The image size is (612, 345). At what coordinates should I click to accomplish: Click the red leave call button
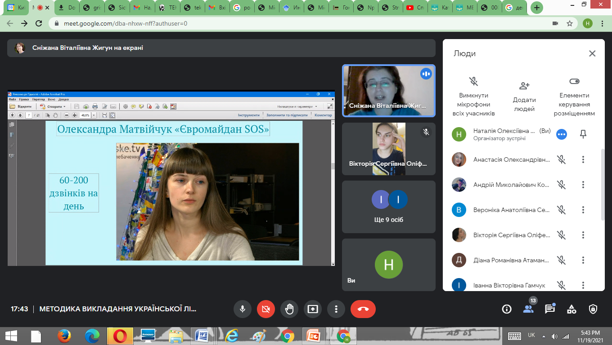[x=363, y=309]
